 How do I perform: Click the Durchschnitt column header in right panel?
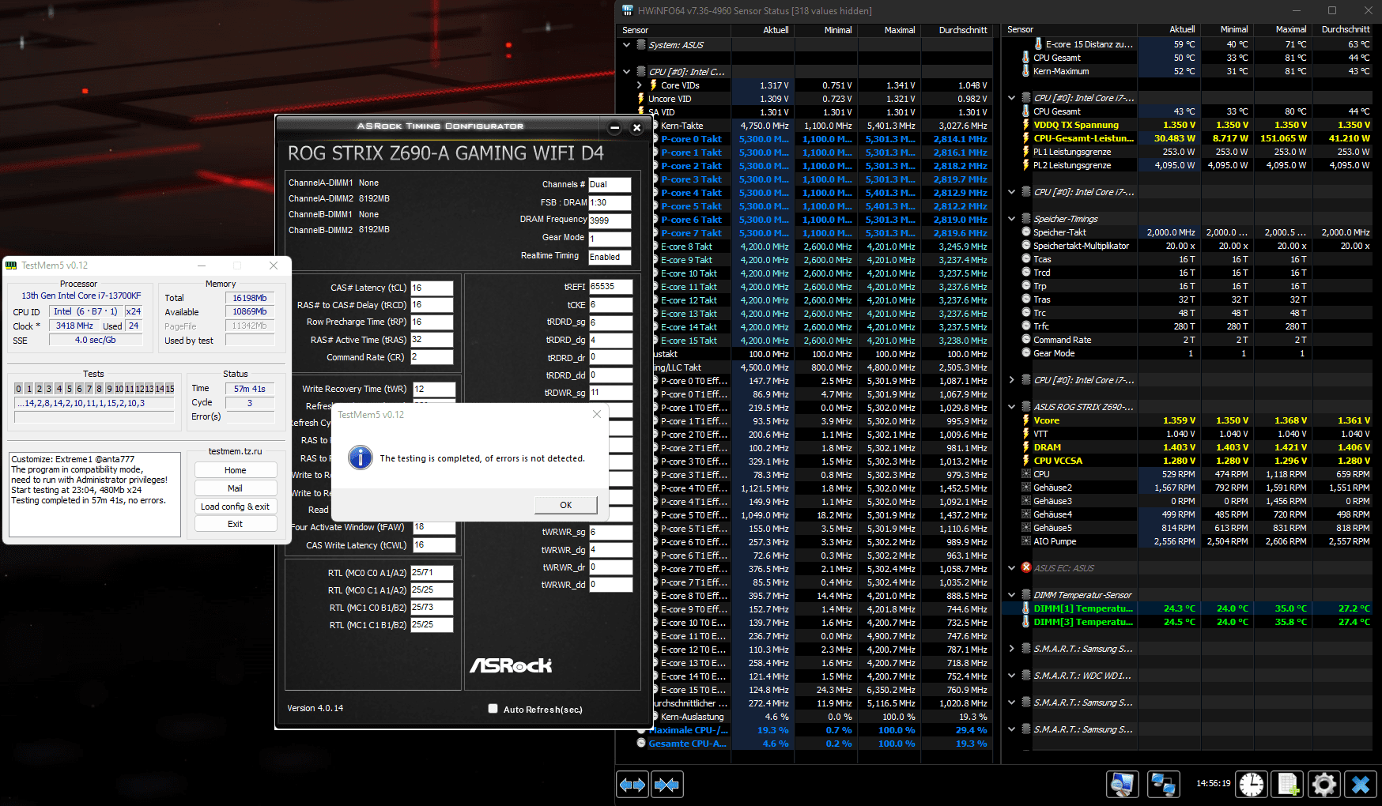pyautogui.click(x=1344, y=29)
